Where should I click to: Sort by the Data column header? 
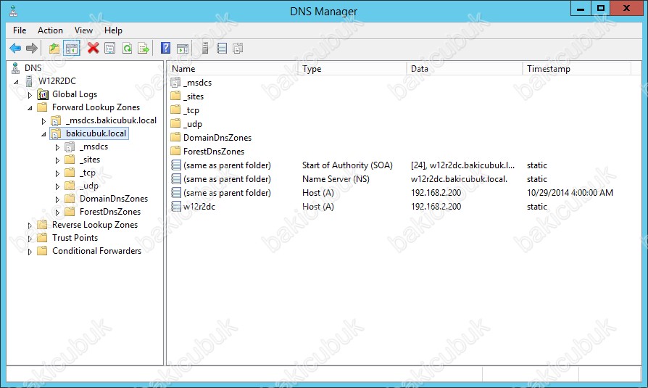coord(465,69)
